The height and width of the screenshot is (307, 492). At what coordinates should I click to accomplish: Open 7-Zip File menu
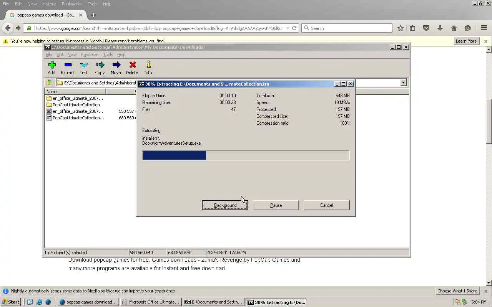(x=49, y=54)
